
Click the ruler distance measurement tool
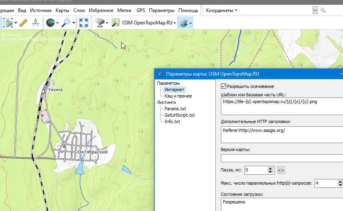(x=23, y=23)
